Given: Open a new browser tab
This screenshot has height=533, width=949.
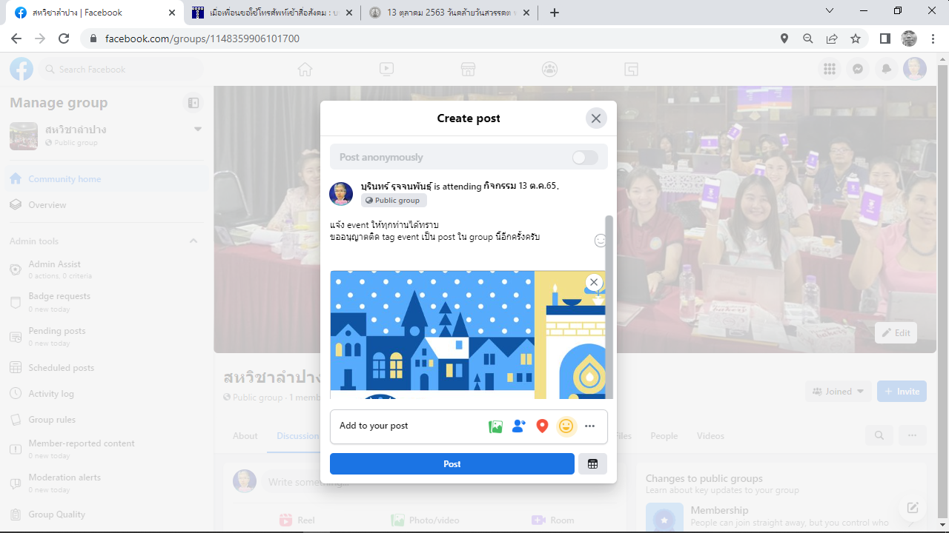Looking at the screenshot, I should (x=555, y=13).
